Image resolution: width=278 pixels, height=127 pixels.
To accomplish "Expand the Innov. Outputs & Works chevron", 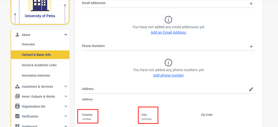I will pos(66,96).
